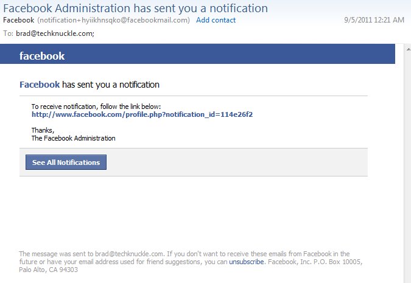Screen dimensions: 411x283
Task: Click Add contact next to sender
Action: [x=216, y=20]
